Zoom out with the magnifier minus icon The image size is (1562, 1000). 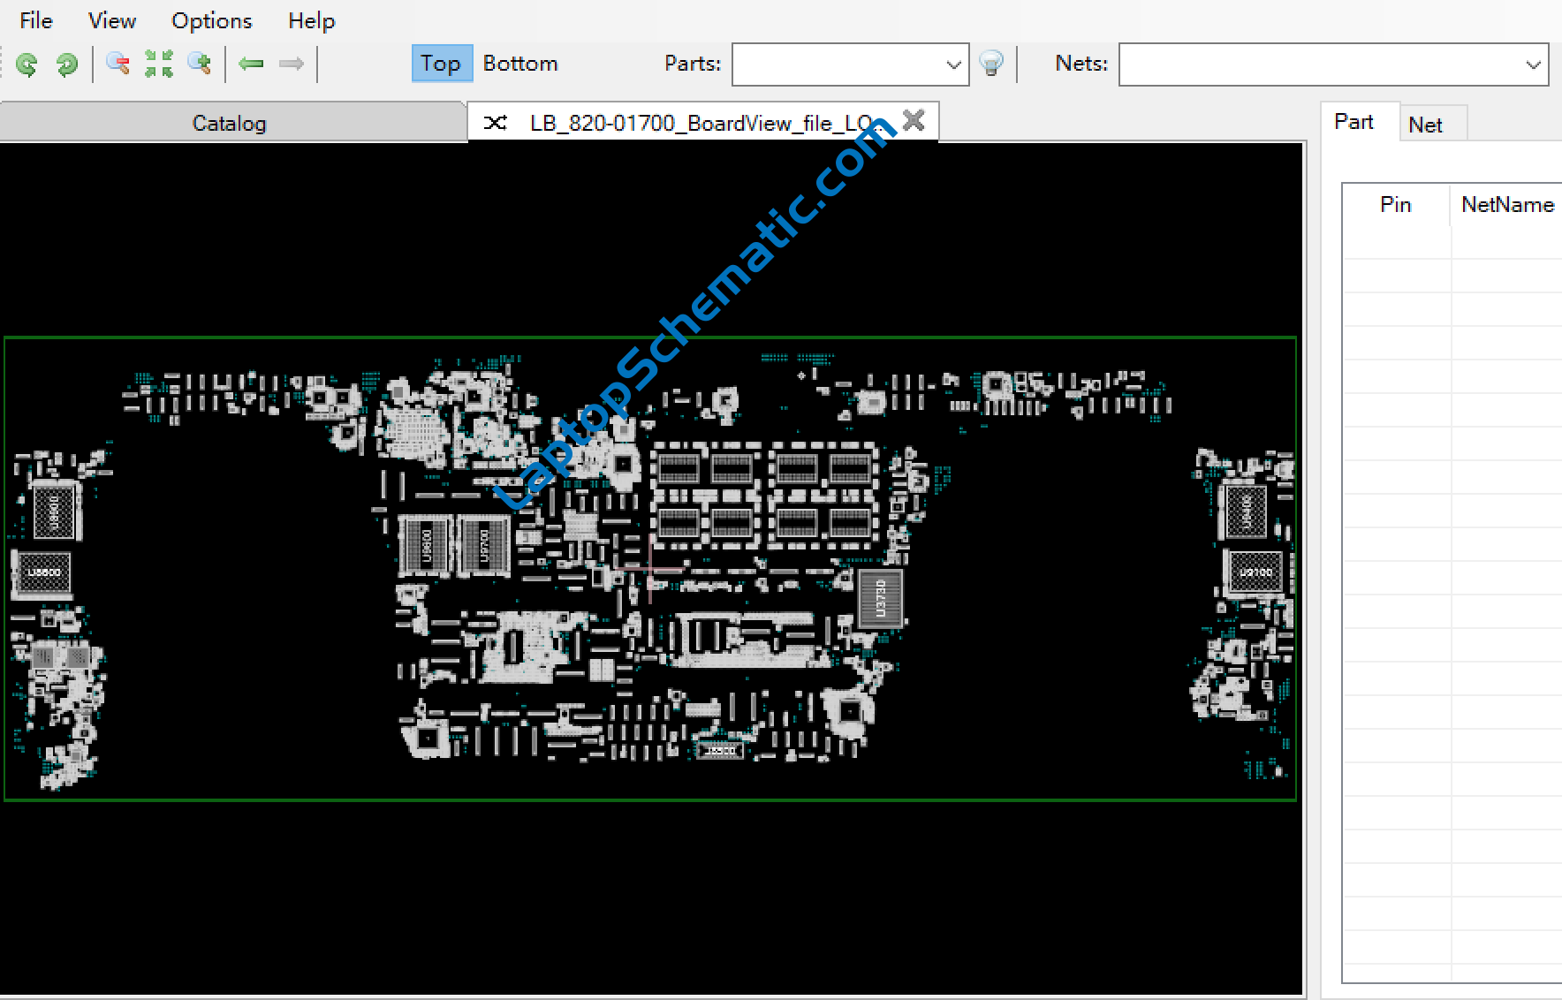(118, 64)
